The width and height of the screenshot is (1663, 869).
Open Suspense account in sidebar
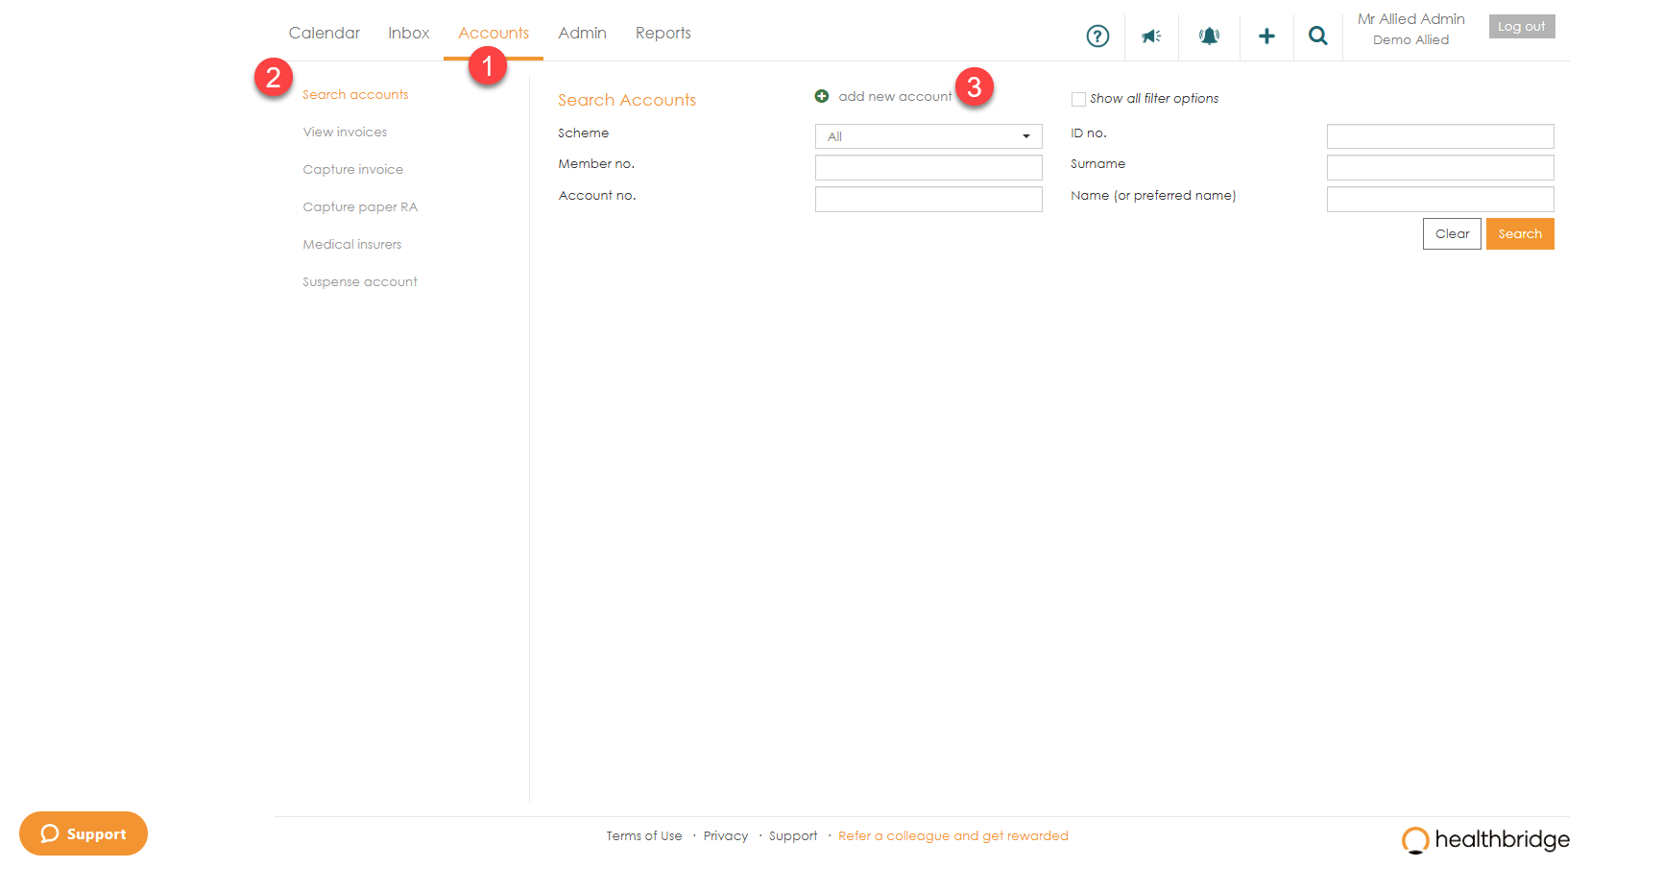pyautogui.click(x=360, y=281)
